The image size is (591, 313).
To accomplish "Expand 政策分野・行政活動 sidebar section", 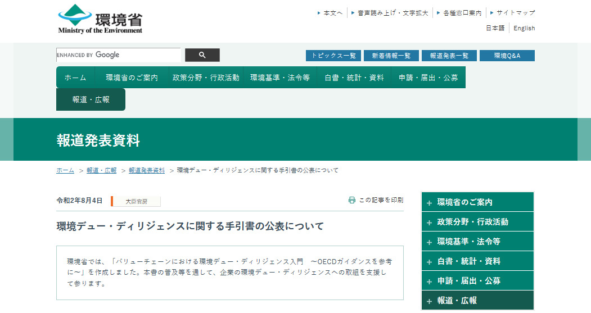I will coord(477,222).
